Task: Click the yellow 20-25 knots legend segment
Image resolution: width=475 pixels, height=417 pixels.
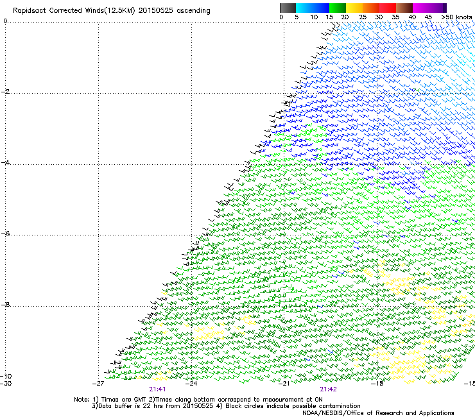Action: coord(354,8)
